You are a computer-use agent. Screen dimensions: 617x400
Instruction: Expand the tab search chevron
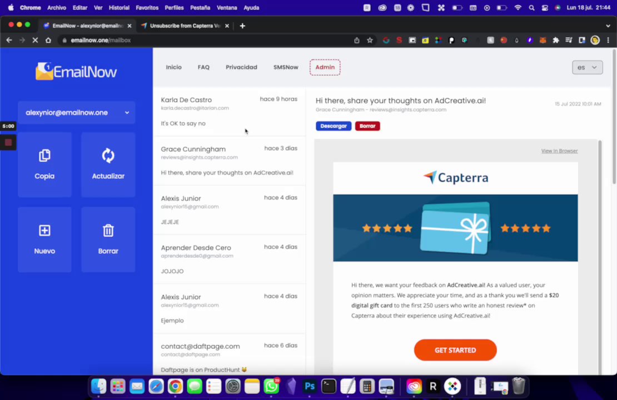608,26
